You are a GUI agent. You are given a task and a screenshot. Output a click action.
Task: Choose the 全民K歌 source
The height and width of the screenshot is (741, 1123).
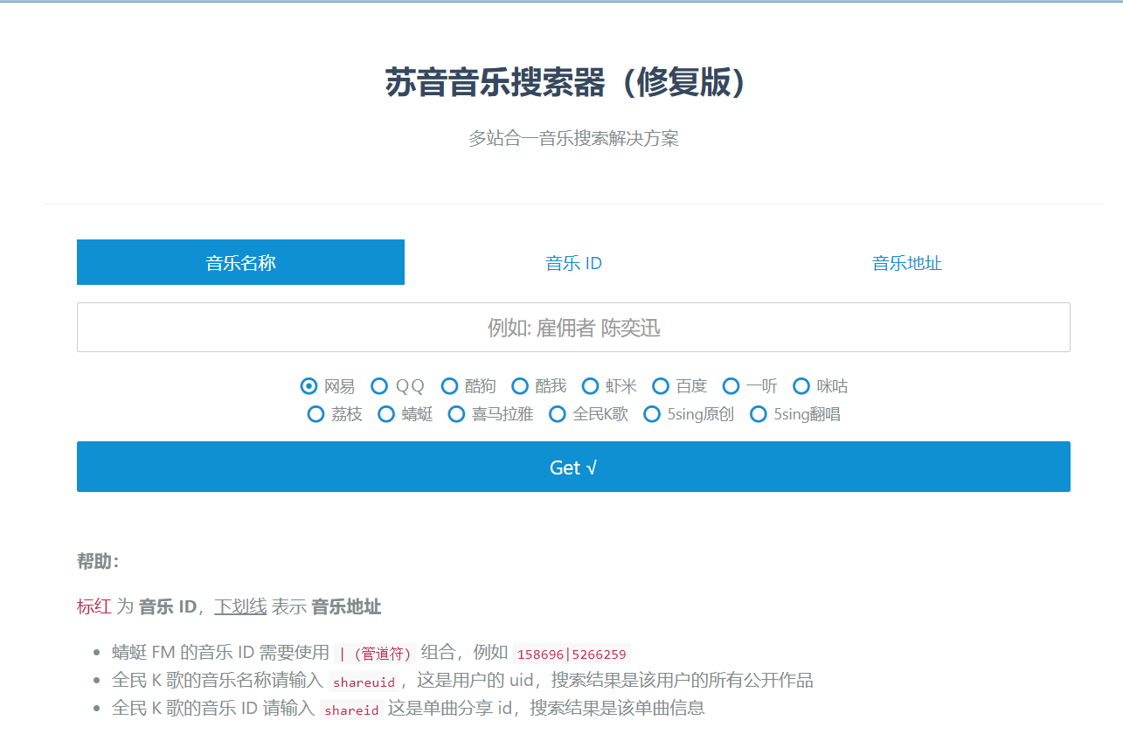point(558,414)
